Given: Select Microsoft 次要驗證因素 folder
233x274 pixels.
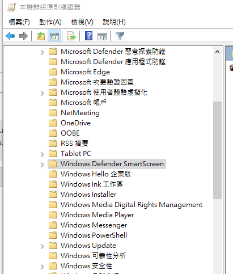Looking at the screenshot, I should [97, 82].
